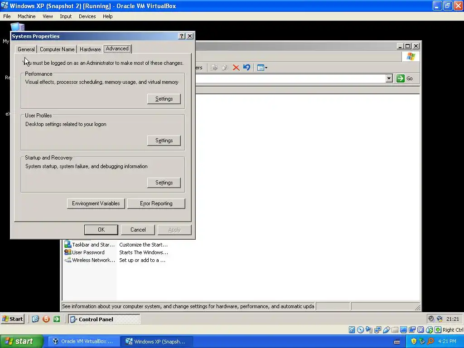This screenshot has width=464, height=348.
Task: Click Internet Explorer quick launch icon in guest
Action: [35, 319]
